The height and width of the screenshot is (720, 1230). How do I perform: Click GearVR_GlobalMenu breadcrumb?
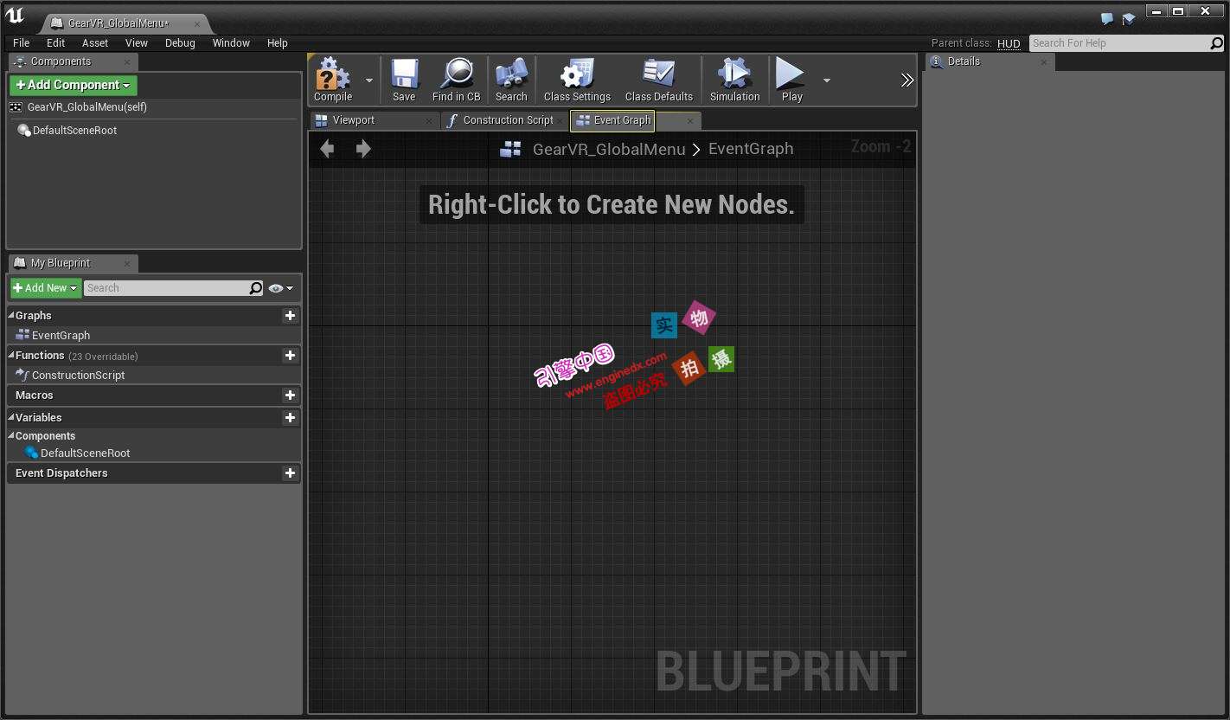[x=609, y=149]
